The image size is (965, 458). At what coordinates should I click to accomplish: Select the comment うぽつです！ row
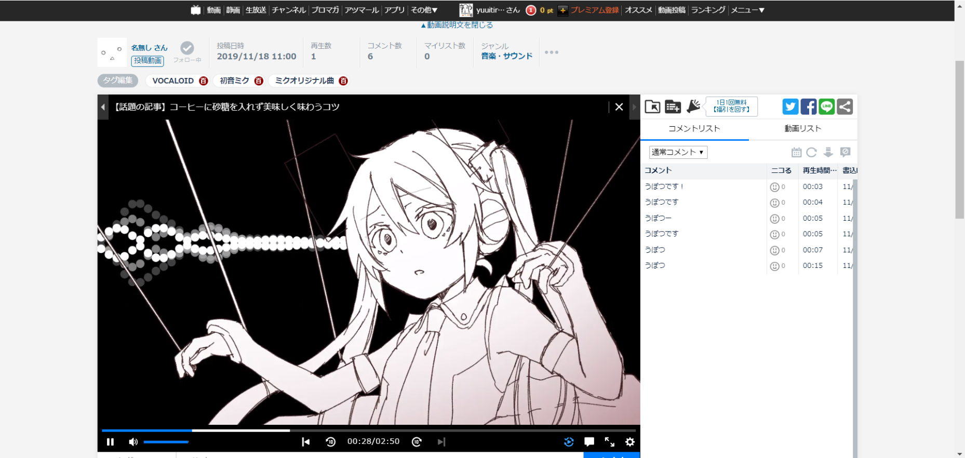coord(747,186)
